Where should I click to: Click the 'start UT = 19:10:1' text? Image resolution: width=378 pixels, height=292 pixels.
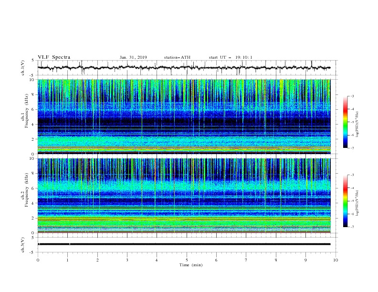[231, 57]
